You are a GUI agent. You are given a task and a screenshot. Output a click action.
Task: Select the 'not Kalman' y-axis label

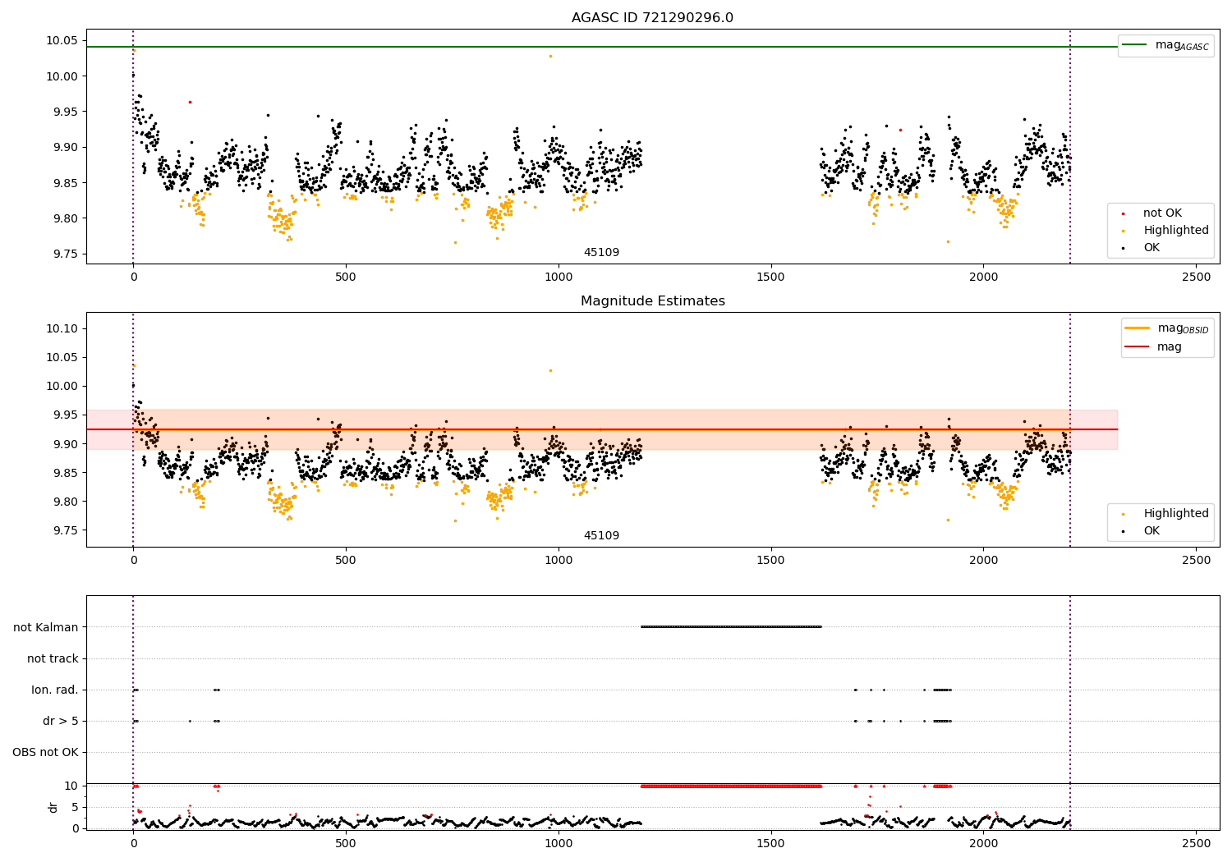point(45,627)
